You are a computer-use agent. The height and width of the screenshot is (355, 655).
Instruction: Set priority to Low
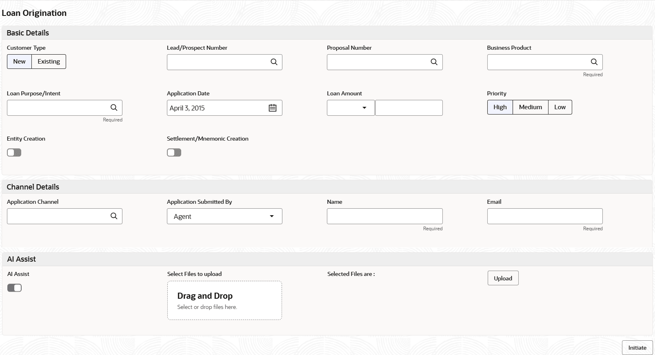560,107
